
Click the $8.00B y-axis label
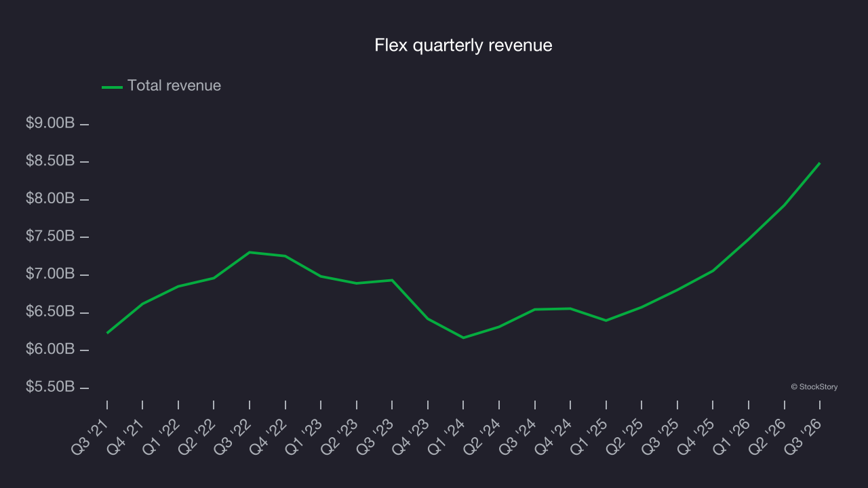point(50,199)
